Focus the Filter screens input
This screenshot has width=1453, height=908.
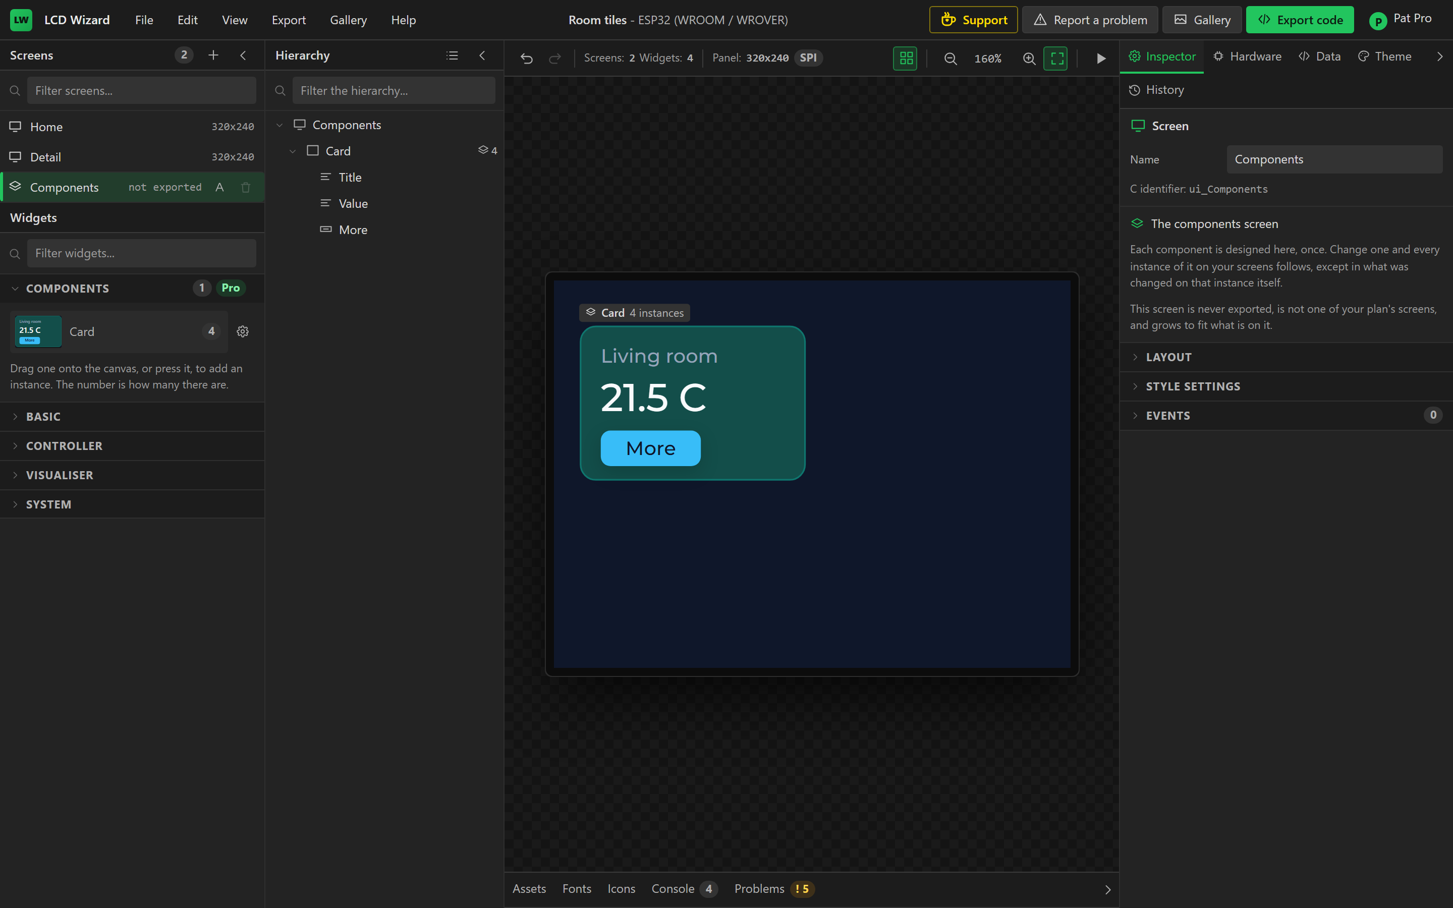click(142, 91)
